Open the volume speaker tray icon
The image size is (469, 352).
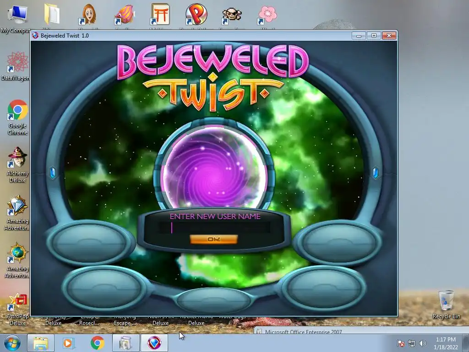click(423, 343)
